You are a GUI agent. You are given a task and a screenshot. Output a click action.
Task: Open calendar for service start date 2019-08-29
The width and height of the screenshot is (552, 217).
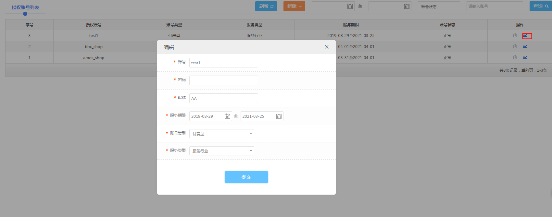[228, 116]
